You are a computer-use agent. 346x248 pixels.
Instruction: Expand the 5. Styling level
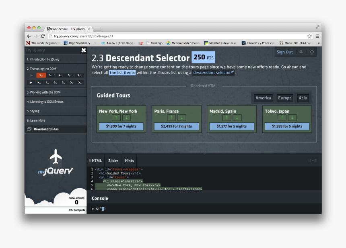[56, 111]
